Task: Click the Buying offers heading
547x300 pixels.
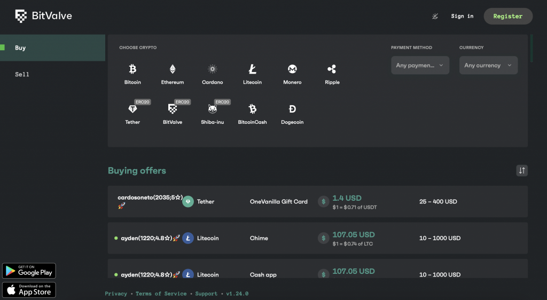Action: coord(137,170)
